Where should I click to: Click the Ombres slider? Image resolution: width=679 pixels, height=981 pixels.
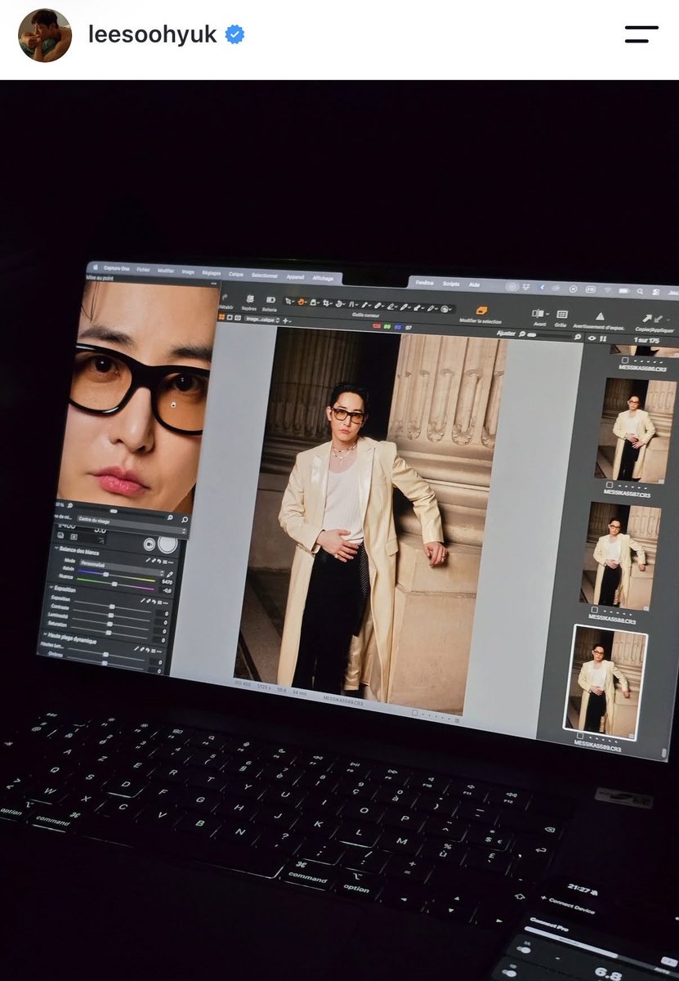tap(105, 663)
